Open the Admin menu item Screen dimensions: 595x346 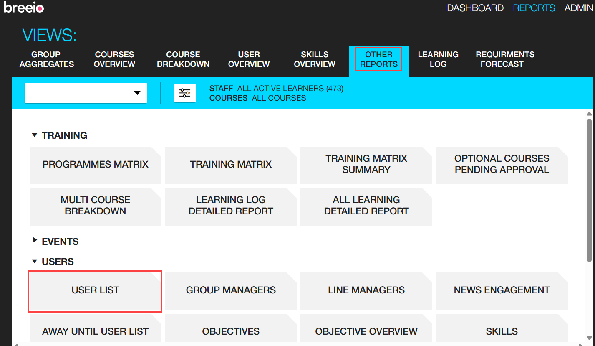[x=578, y=8]
